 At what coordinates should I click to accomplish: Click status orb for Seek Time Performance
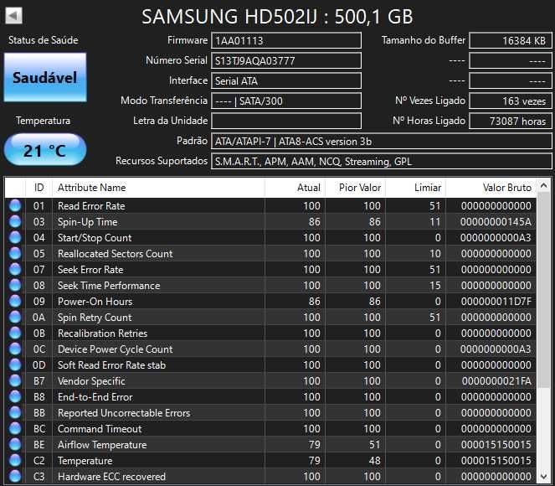[15, 286]
